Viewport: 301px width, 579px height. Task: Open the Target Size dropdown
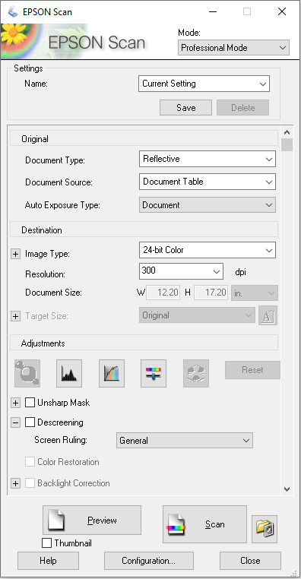click(x=197, y=315)
